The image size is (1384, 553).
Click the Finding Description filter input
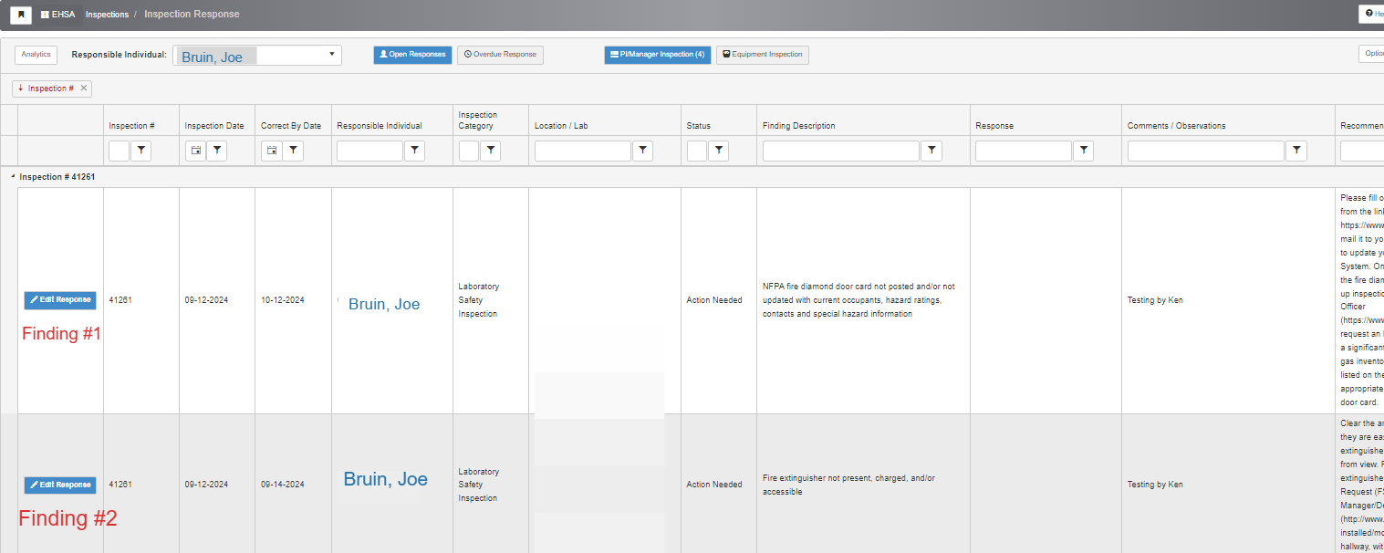(841, 151)
